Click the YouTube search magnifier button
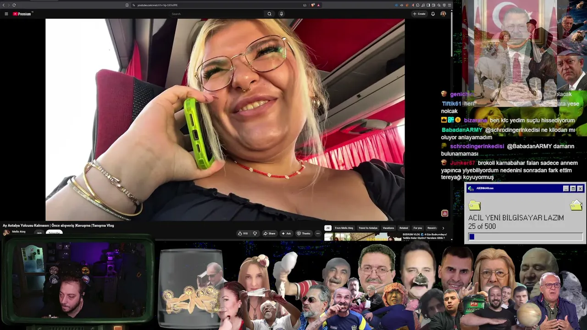Viewport: 587px width, 330px height. [270, 14]
